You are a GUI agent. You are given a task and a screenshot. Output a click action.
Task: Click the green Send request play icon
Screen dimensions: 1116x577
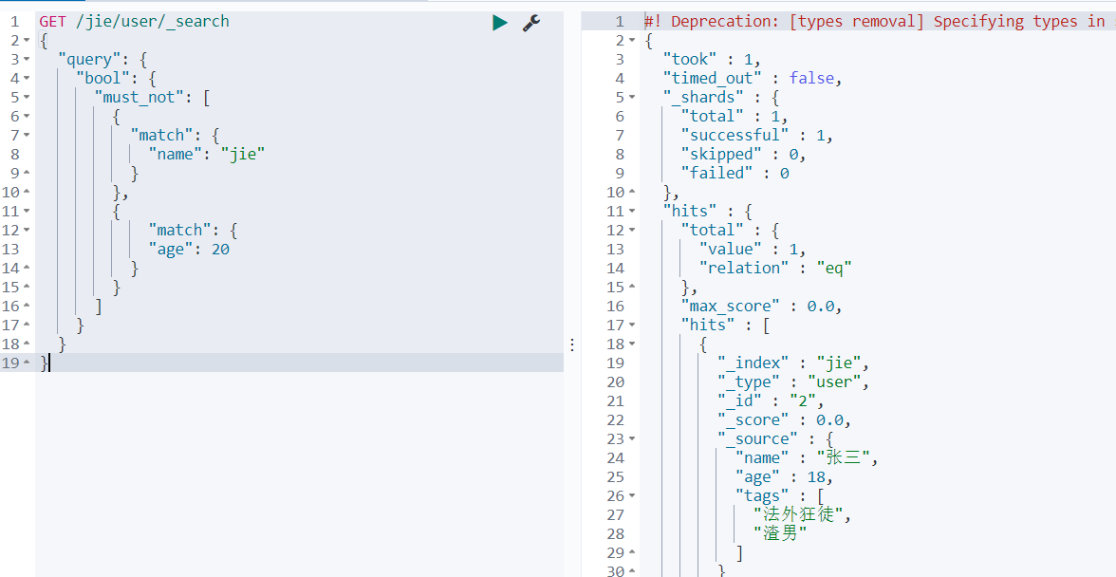(500, 23)
